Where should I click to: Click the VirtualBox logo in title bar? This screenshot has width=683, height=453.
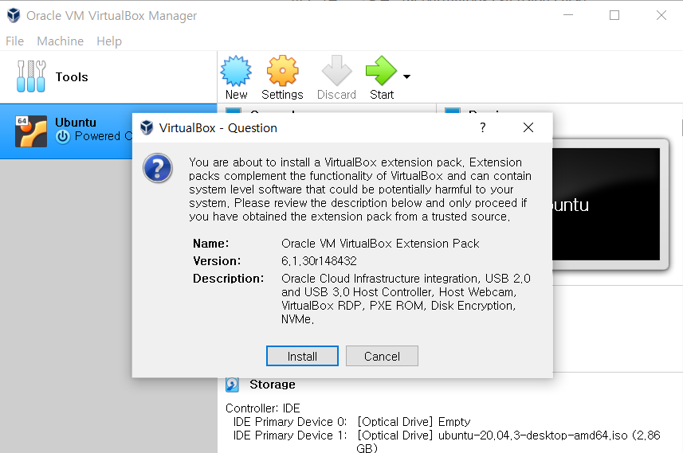pos(14,15)
